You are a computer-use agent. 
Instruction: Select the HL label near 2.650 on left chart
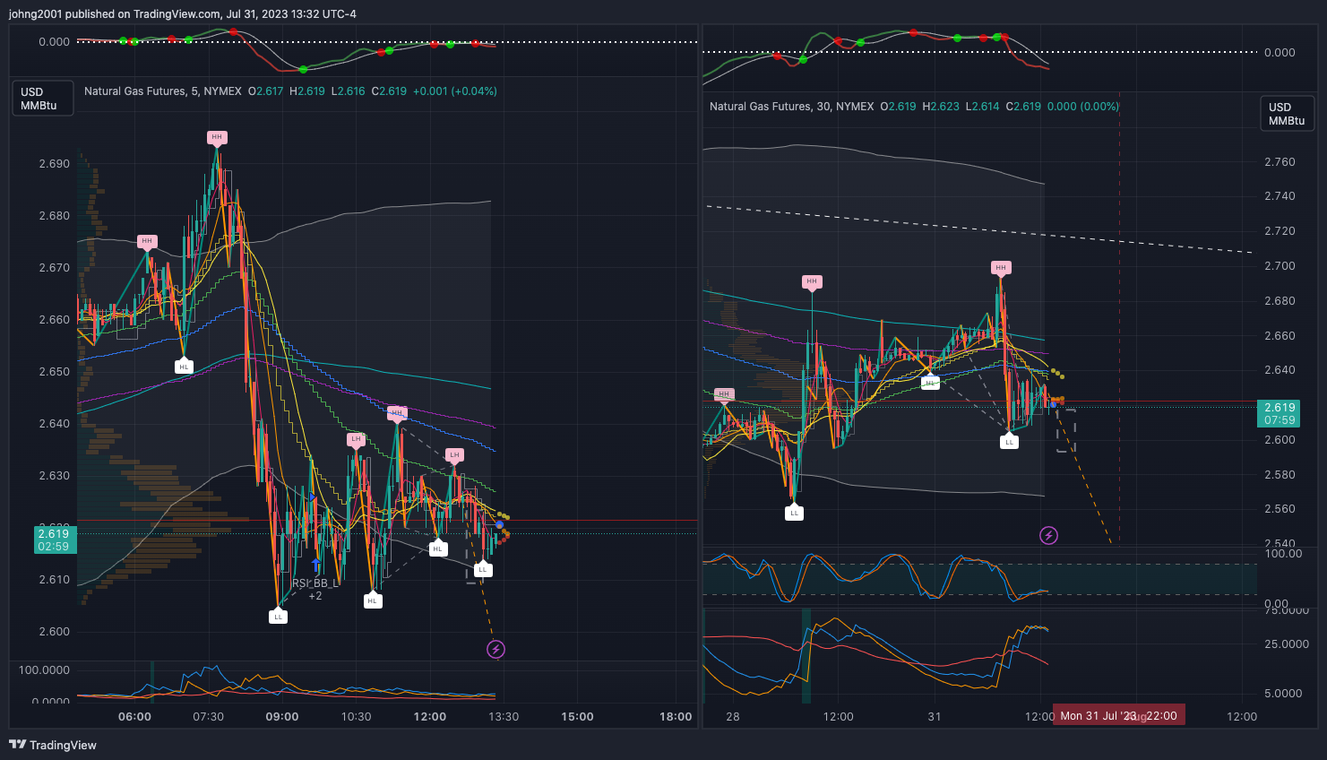point(184,367)
